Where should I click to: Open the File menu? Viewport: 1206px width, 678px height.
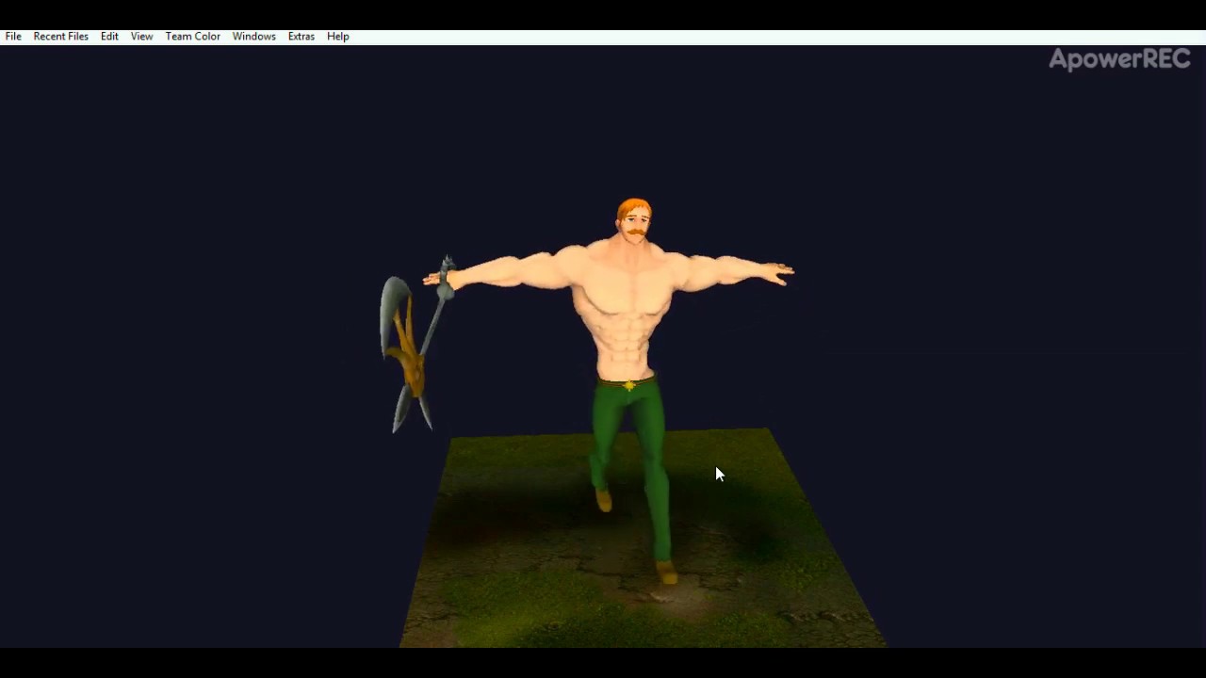pos(13,36)
